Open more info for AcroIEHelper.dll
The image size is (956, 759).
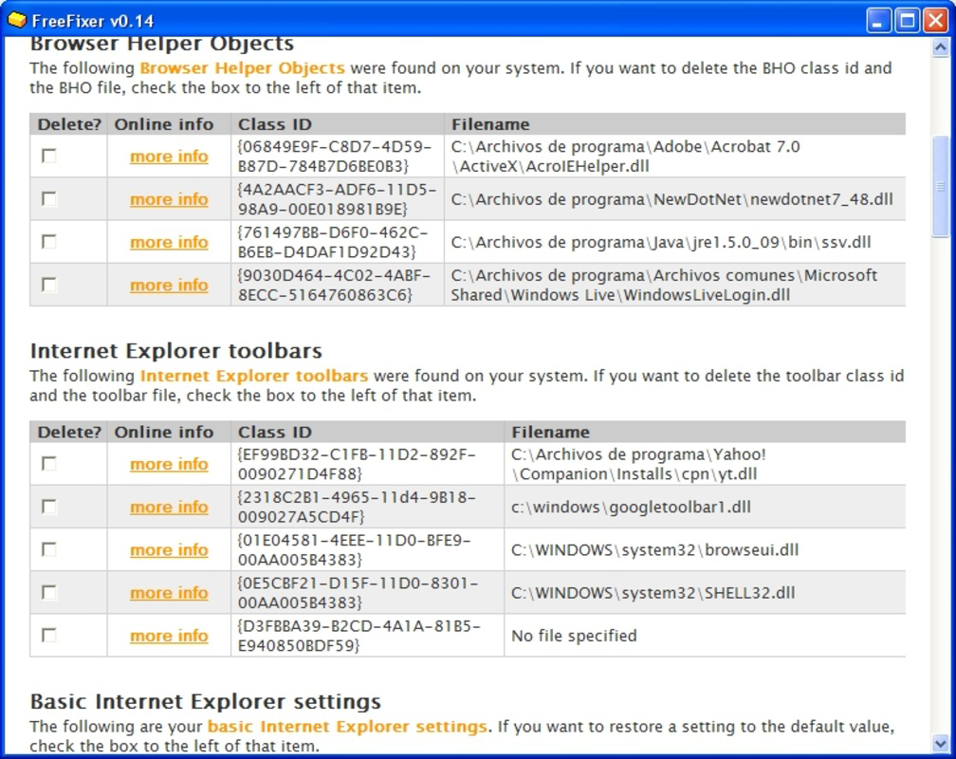pyautogui.click(x=169, y=157)
